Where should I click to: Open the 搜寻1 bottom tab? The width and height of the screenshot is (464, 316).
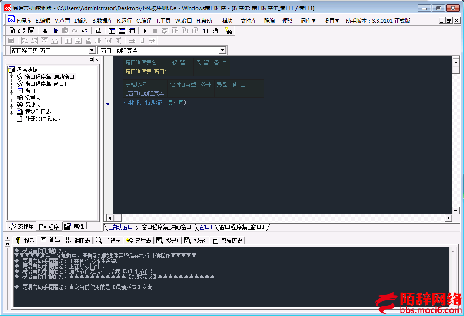[168, 240]
